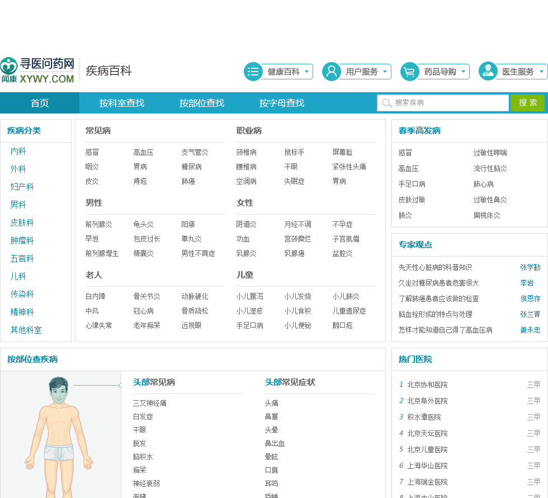The width and height of the screenshot is (548, 498).
Task: Click expert name 侯恩存
Action: tap(530, 298)
